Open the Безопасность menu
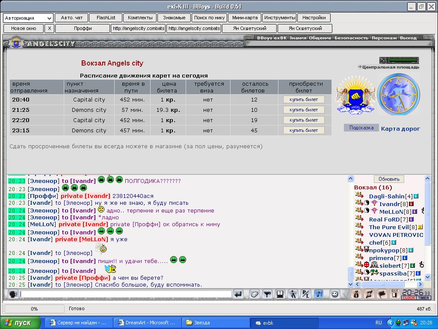This screenshot has width=438, height=329. pos(351,38)
